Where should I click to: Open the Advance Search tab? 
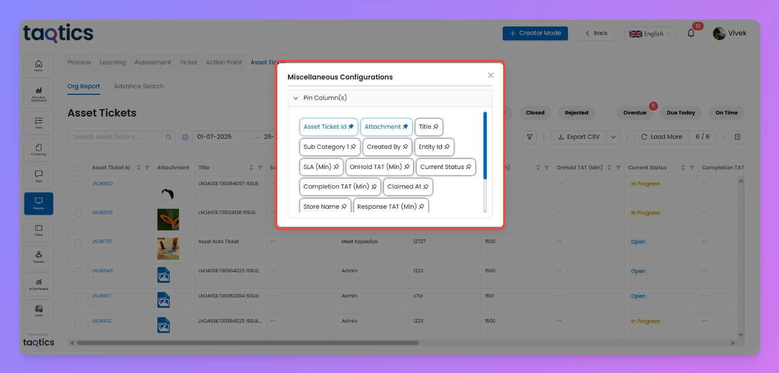coord(139,86)
